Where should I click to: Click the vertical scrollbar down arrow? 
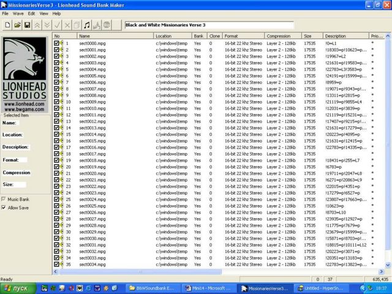pos(388,265)
